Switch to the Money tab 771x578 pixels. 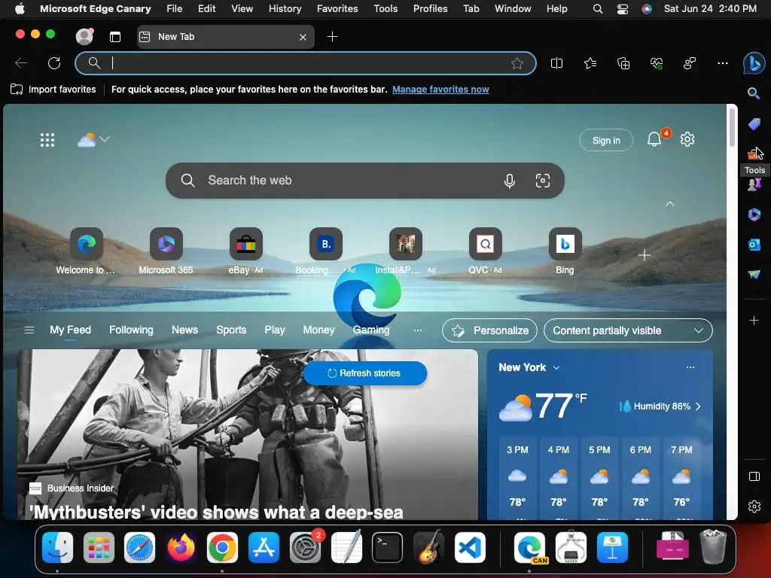click(318, 330)
